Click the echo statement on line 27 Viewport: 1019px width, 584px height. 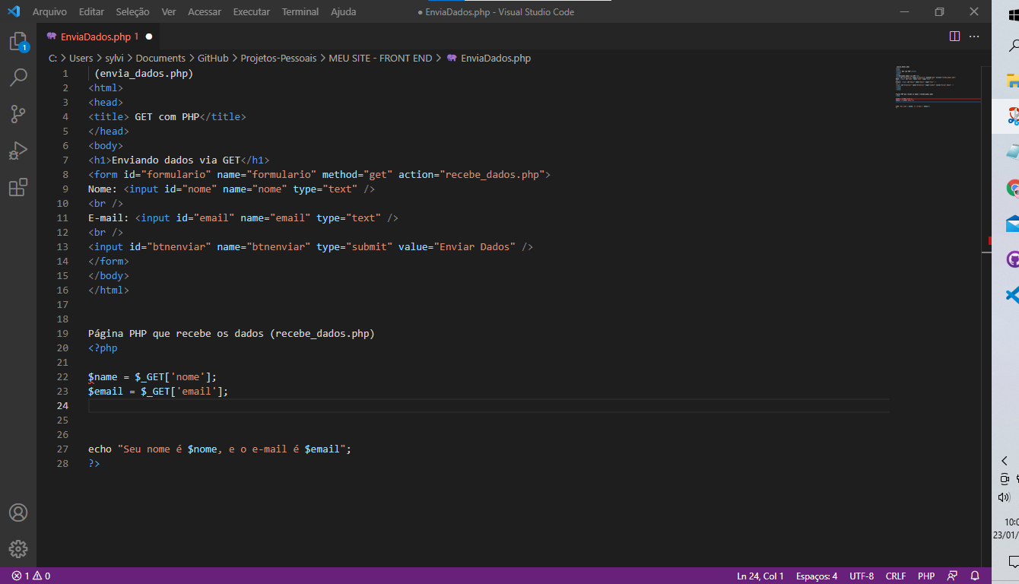(220, 449)
